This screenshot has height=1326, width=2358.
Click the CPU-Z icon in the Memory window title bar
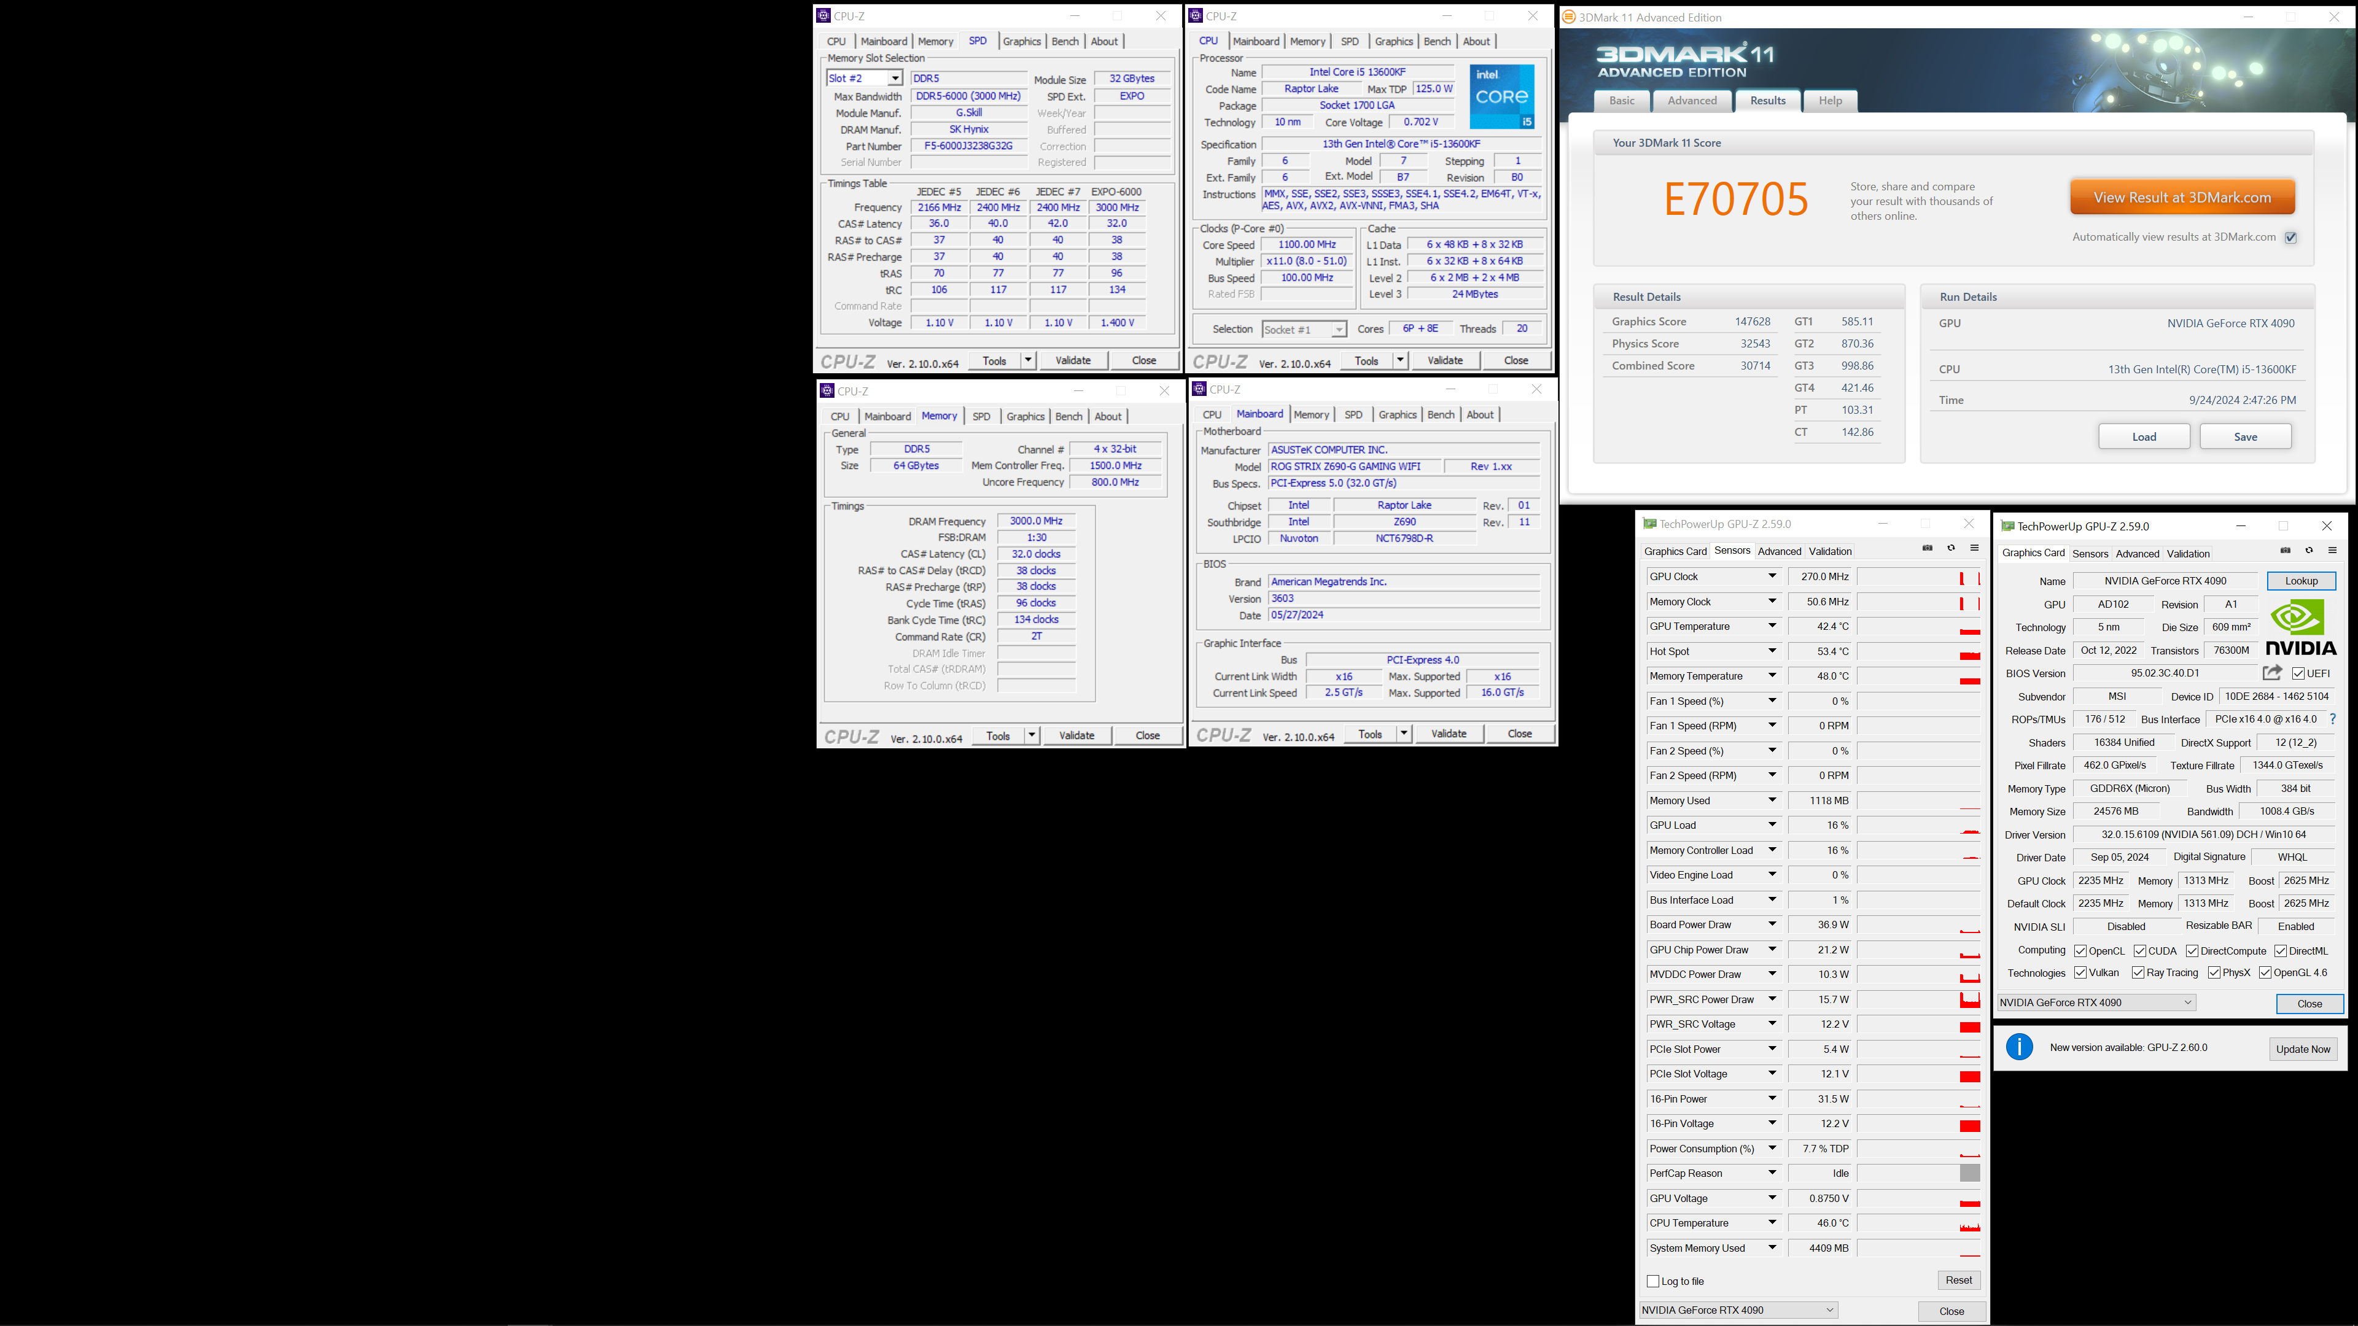827,391
